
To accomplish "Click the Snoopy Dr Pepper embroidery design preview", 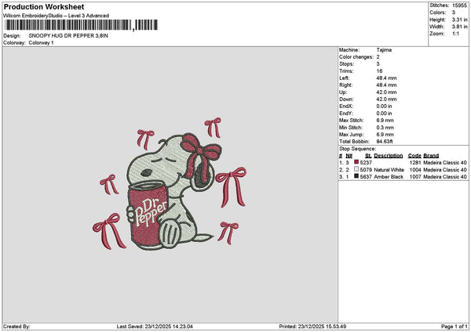I will (170, 184).
